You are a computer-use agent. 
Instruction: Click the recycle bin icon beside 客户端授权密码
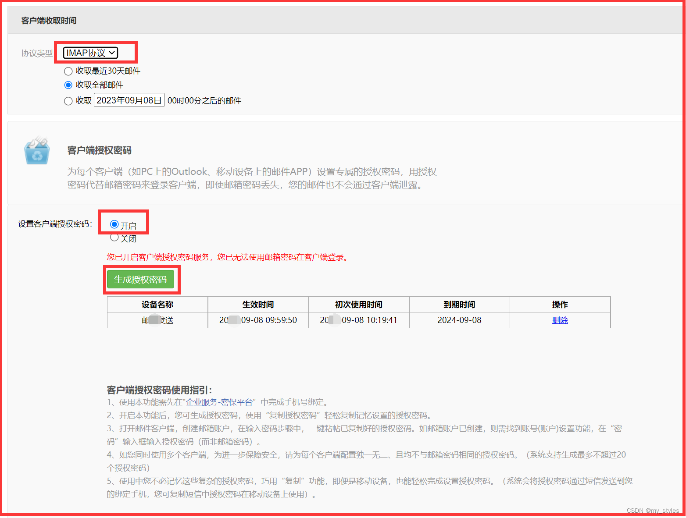[37, 151]
